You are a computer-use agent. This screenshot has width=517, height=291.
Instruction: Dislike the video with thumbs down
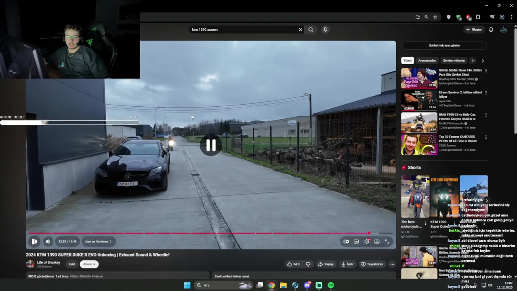tap(308, 264)
